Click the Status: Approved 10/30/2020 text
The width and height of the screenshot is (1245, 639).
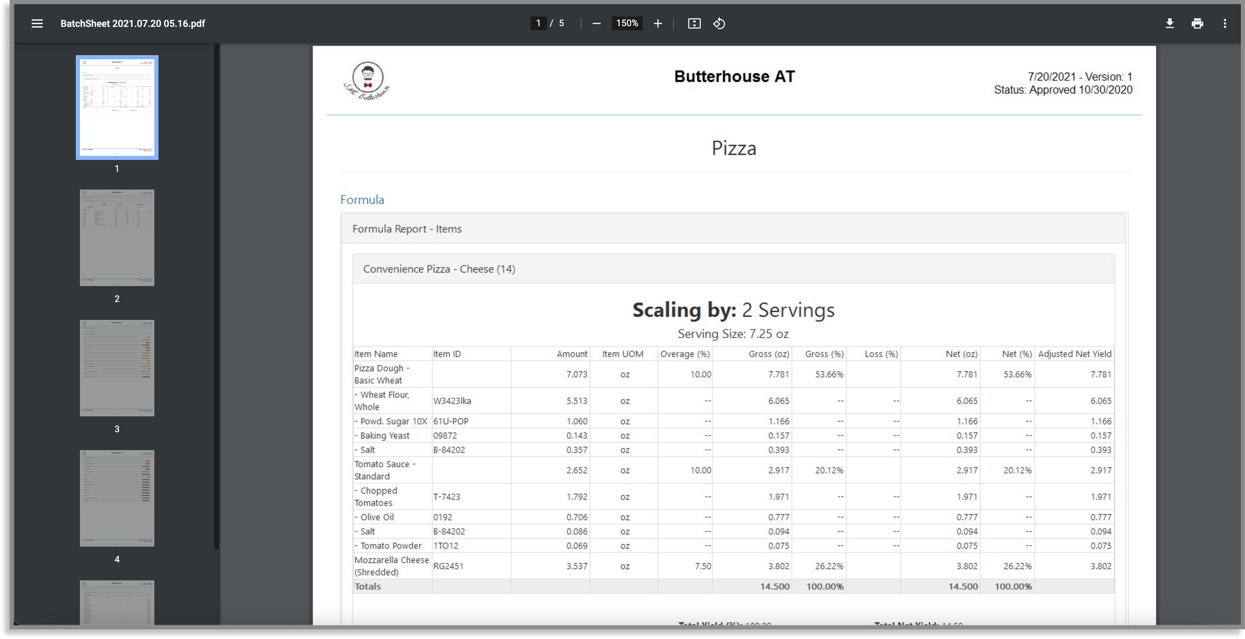(1063, 89)
